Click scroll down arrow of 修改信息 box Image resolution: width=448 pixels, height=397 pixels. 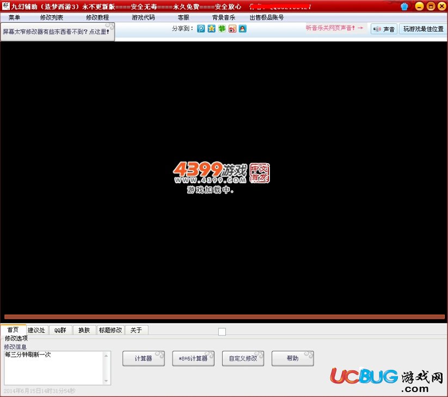106,381
